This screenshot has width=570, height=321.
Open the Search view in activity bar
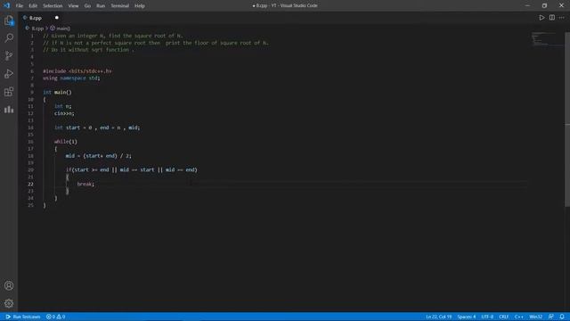point(9,37)
